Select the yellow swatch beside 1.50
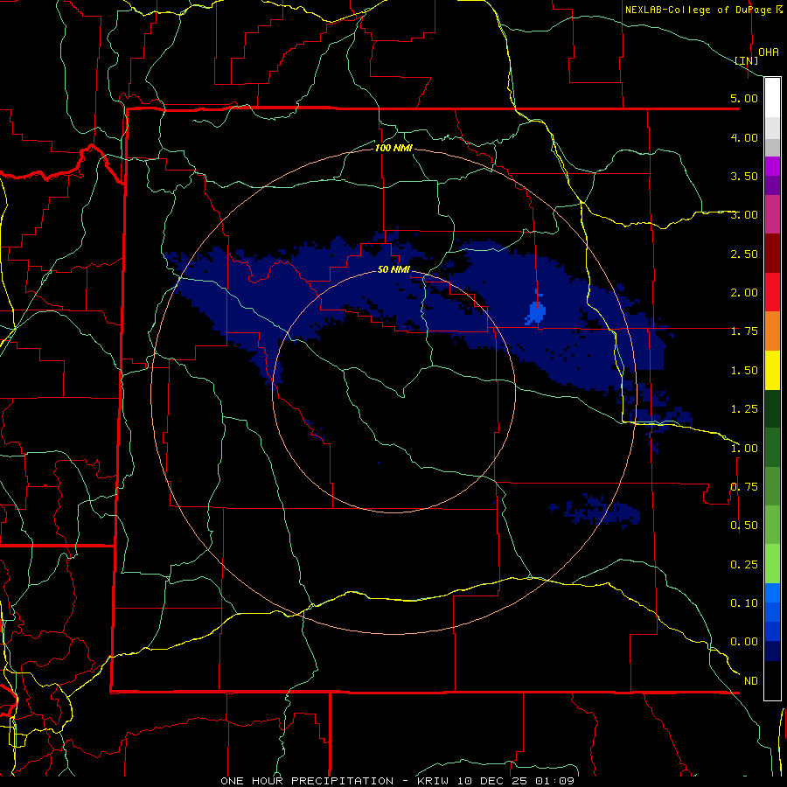The image size is (787, 787). tap(772, 370)
